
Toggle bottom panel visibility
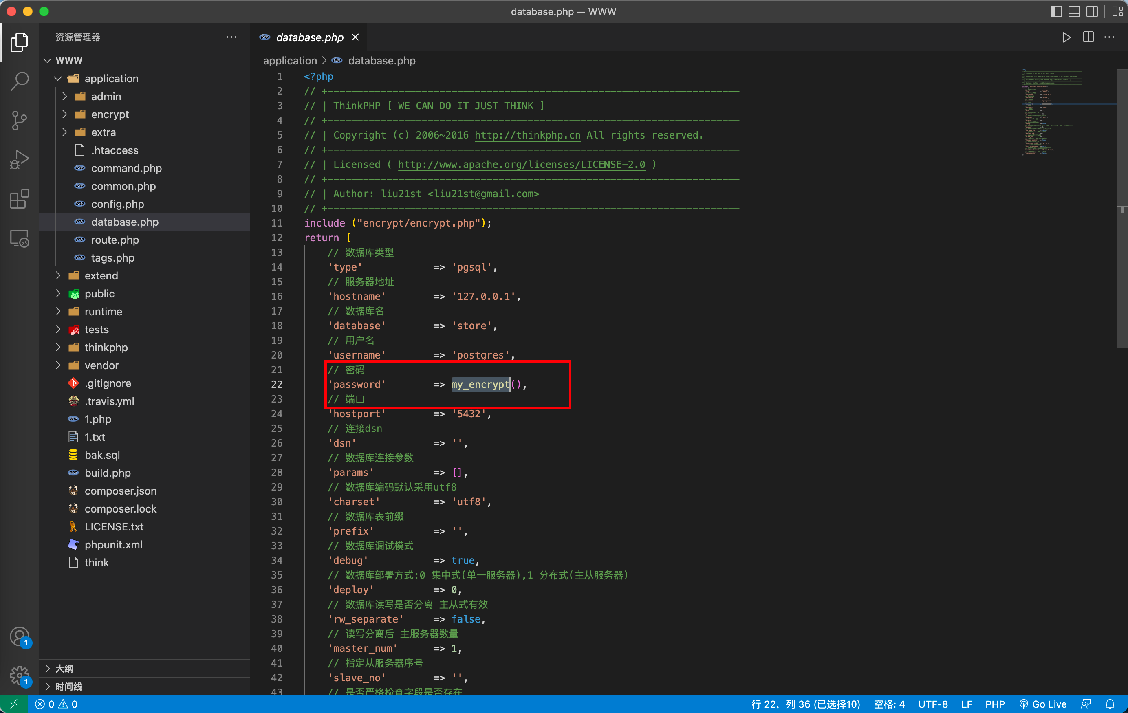click(1074, 12)
